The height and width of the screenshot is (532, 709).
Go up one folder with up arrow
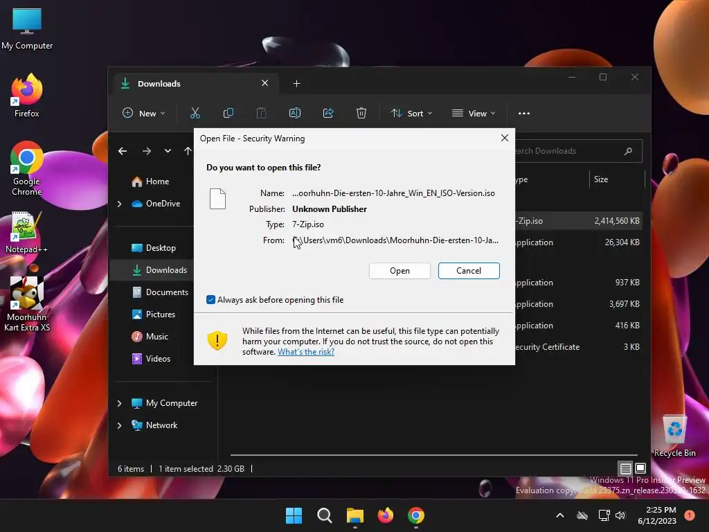click(188, 151)
